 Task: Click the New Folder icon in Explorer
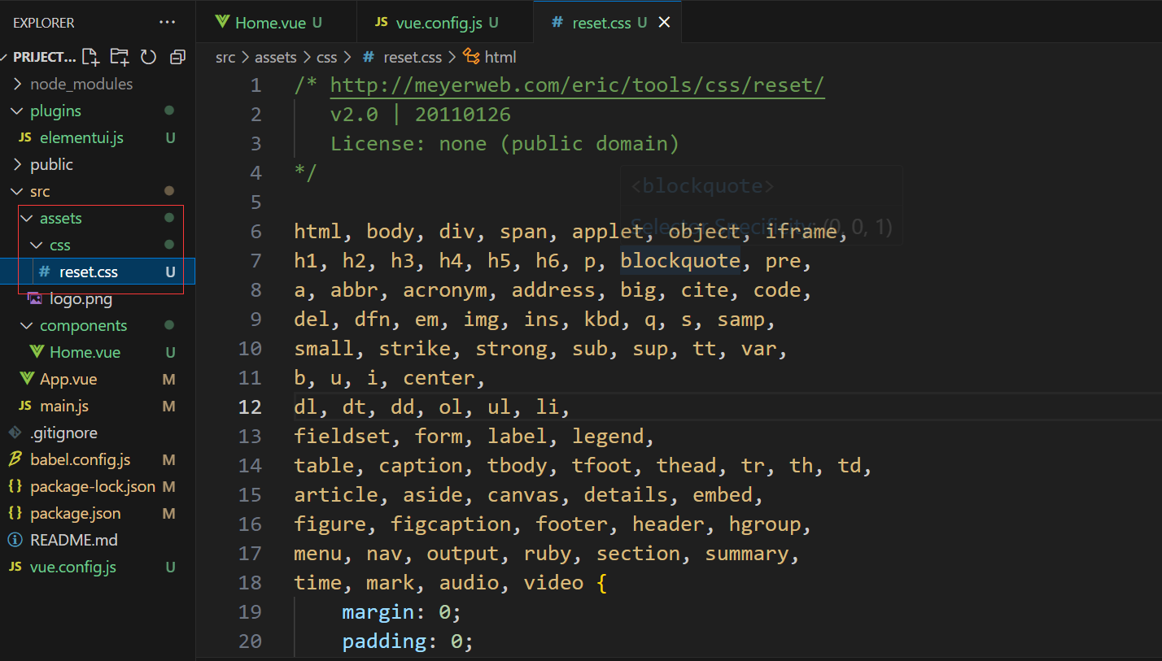(x=120, y=57)
